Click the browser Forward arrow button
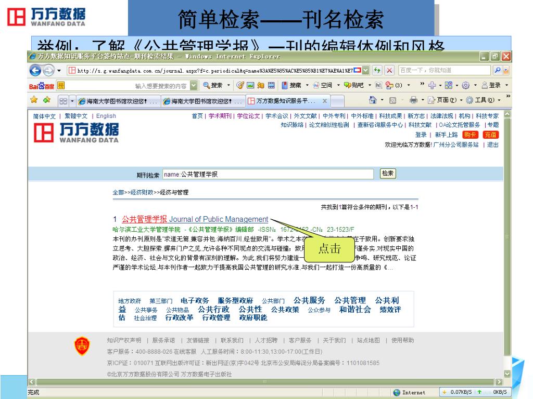This screenshot has height=399, width=533. click(48, 70)
